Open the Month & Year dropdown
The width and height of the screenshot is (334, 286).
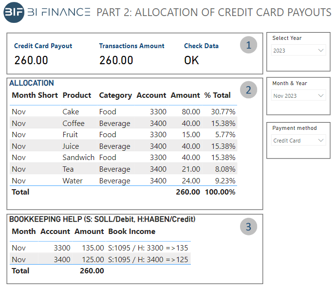[x=298, y=95]
